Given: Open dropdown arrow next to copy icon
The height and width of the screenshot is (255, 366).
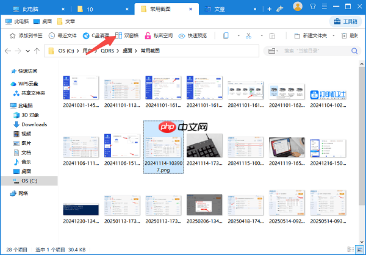Looking at the screenshot, I should click(x=239, y=36).
